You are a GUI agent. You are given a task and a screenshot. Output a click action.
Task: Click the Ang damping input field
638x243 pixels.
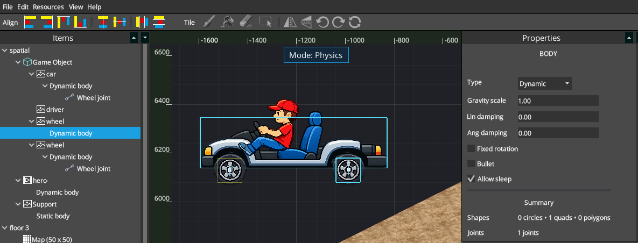[558, 133]
